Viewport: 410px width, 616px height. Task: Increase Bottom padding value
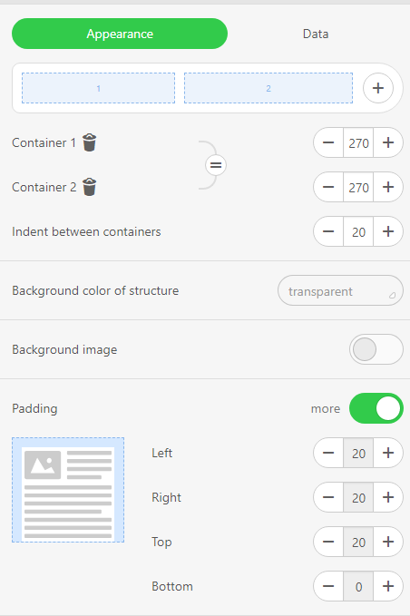click(x=388, y=586)
